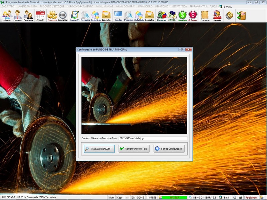
Task: Click the printer icon in status bar
Action: tap(235, 197)
